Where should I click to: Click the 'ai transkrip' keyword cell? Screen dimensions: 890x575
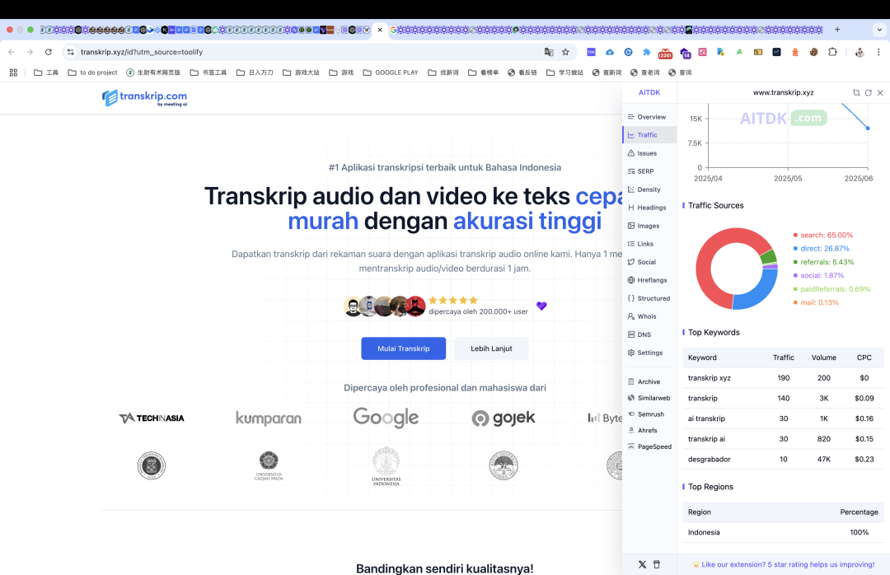pyautogui.click(x=706, y=418)
